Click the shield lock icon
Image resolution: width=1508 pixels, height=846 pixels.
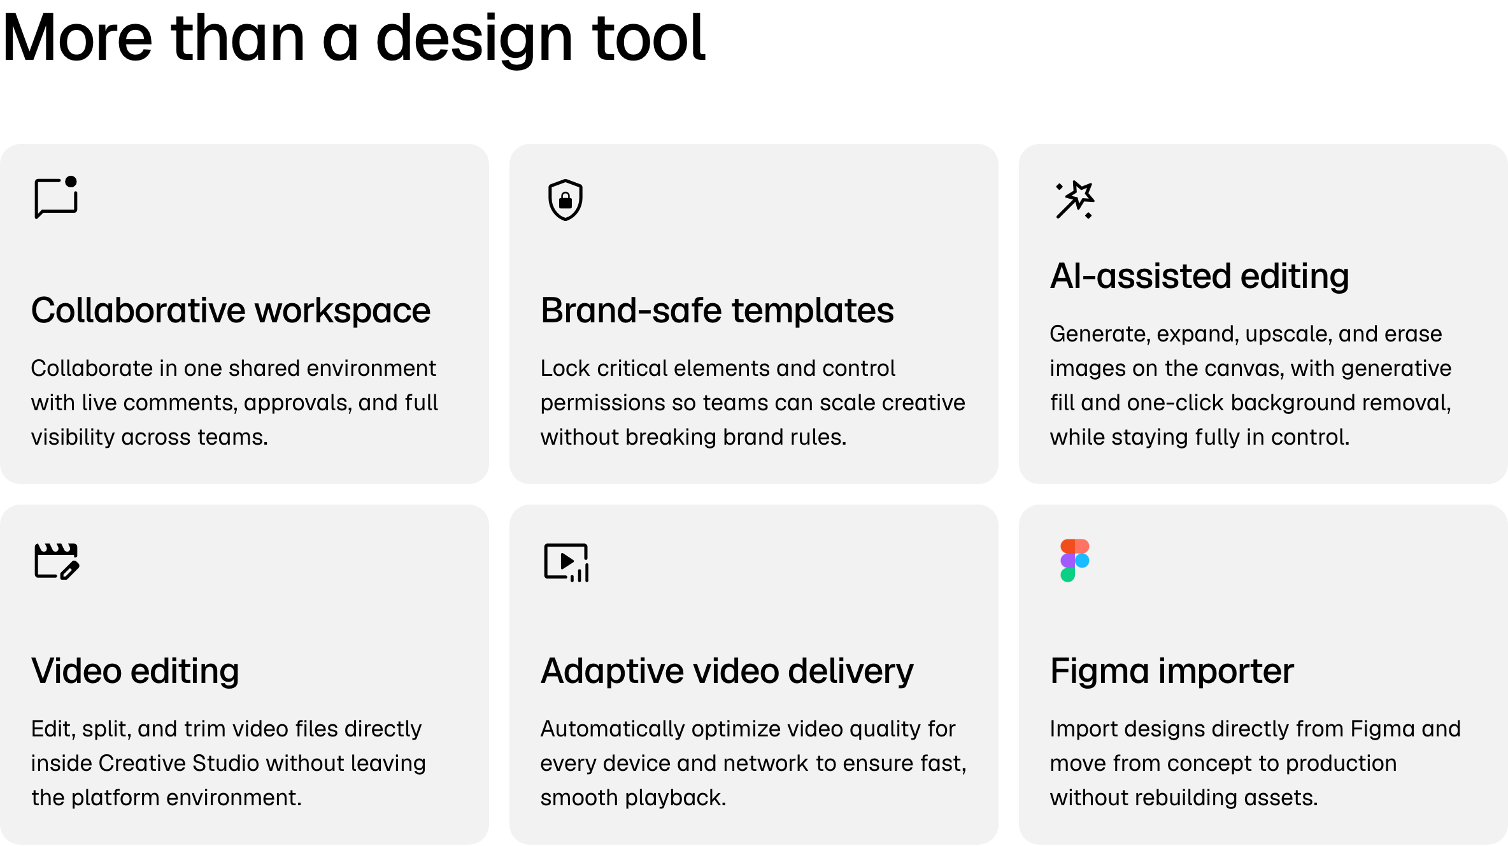pyautogui.click(x=565, y=200)
